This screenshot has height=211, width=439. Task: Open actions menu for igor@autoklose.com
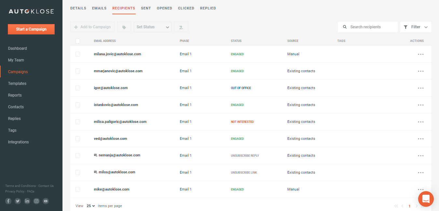[x=421, y=88]
